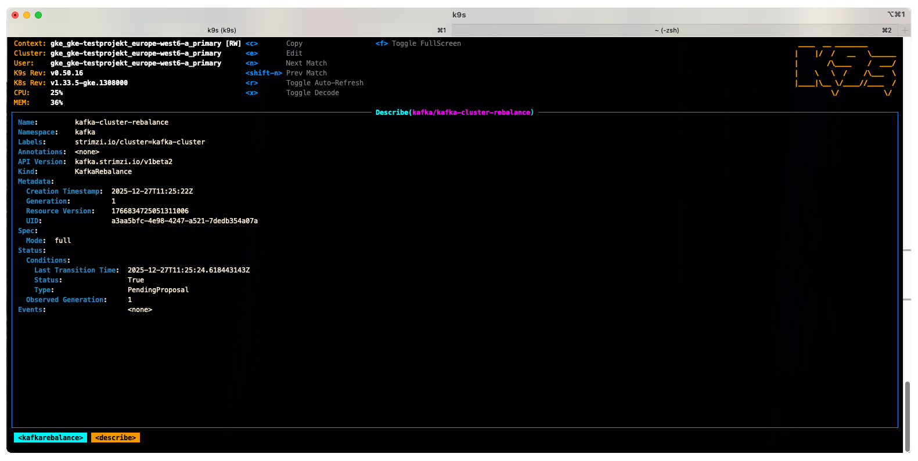This screenshot has width=918, height=461.
Task: Click the PendingProposal type value
Action: [158, 290]
